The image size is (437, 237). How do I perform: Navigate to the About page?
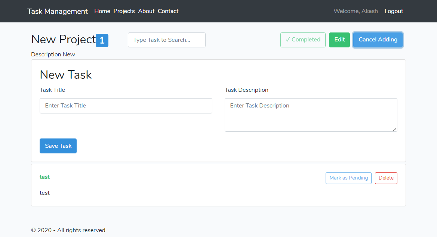146,11
